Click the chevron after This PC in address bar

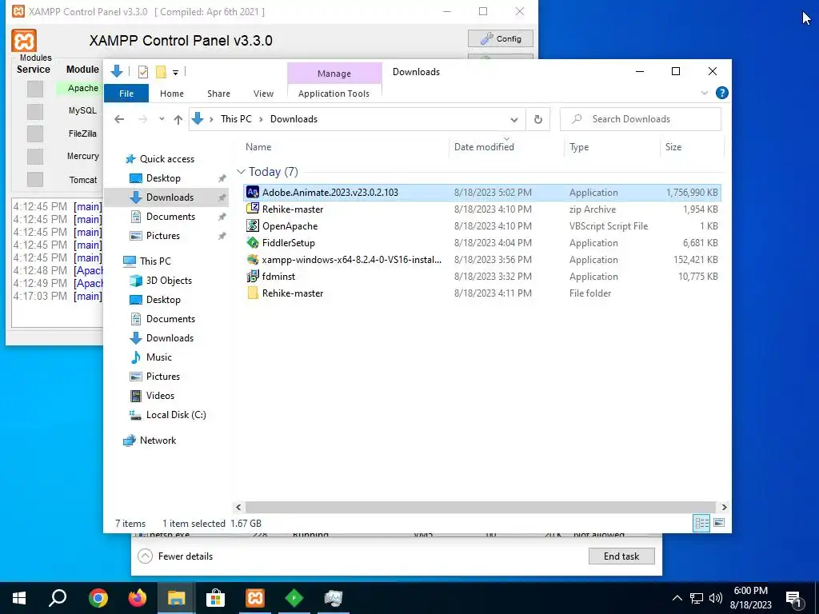pyautogui.click(x=261, y=120)
